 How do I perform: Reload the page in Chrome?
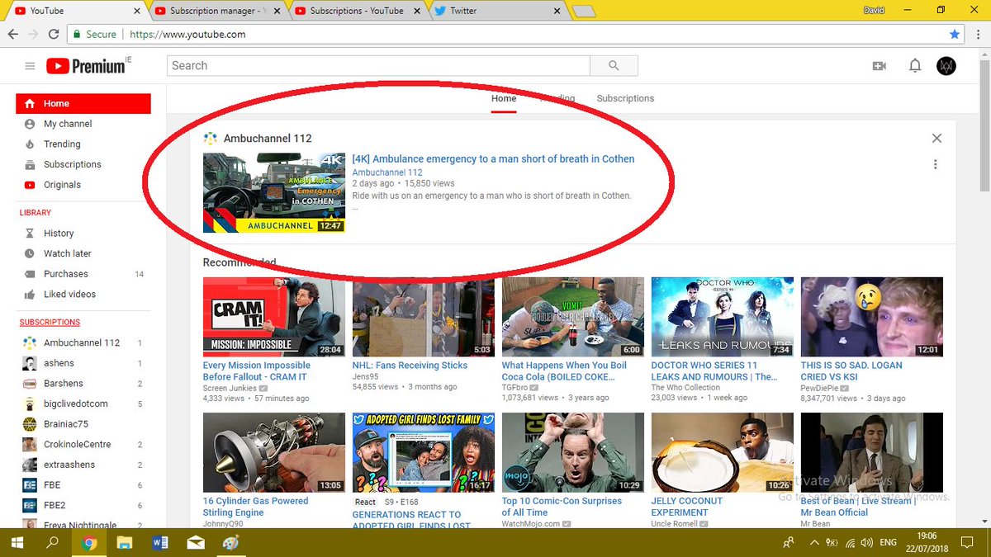(54, 35)
